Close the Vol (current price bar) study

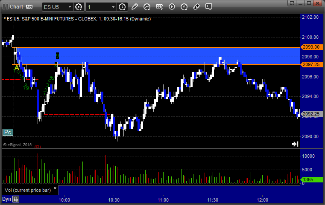point(55,188)
